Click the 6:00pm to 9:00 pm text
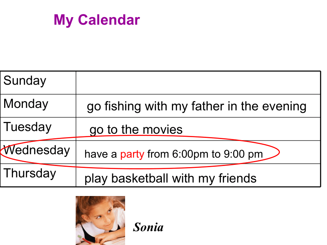This screenshot has height=245, width=327. pos(217,154)
